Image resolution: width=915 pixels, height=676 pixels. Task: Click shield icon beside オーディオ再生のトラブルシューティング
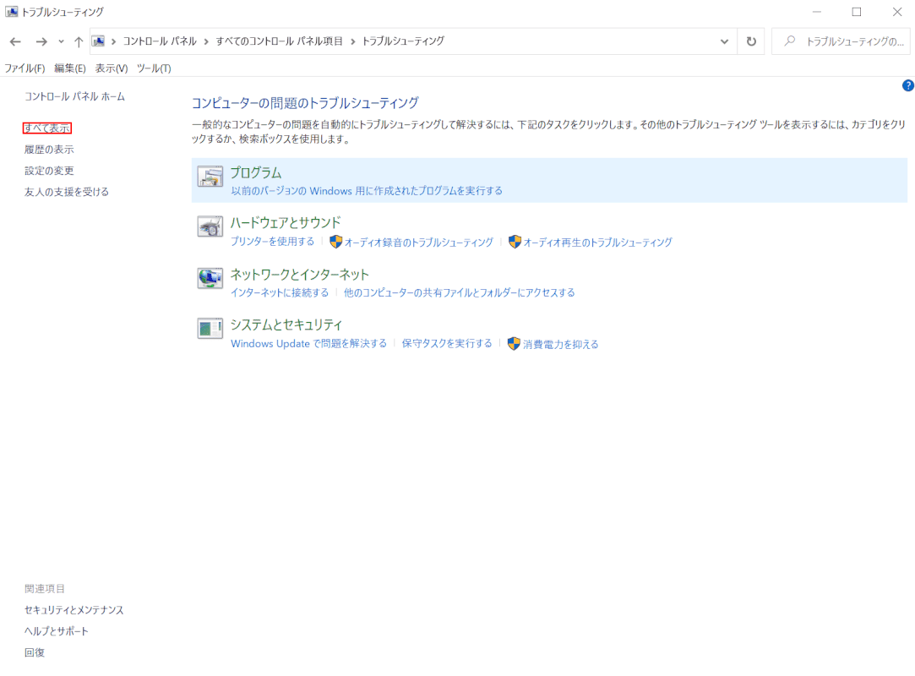515,242
